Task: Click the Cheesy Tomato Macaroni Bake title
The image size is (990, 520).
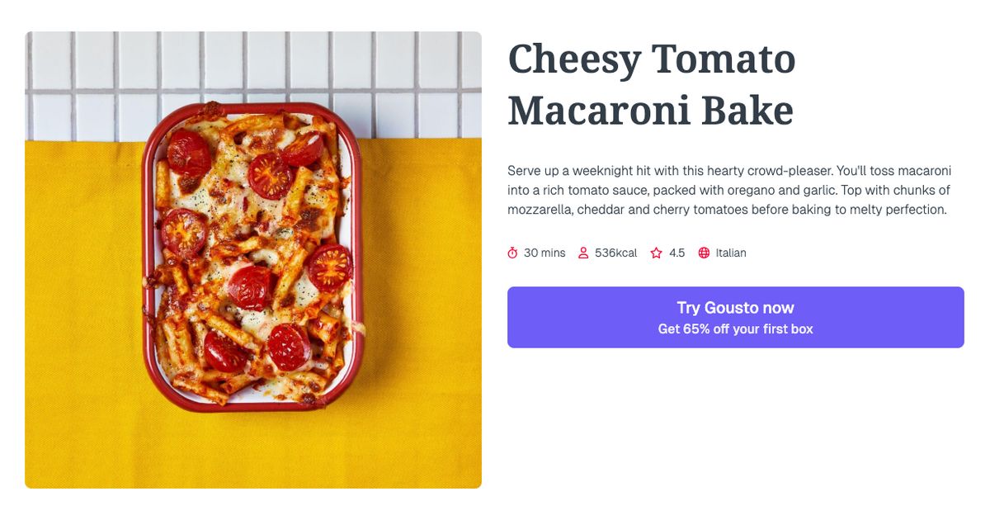Action: click(651, 83)
